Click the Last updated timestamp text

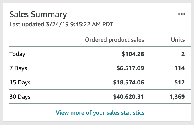pos(61,24)
